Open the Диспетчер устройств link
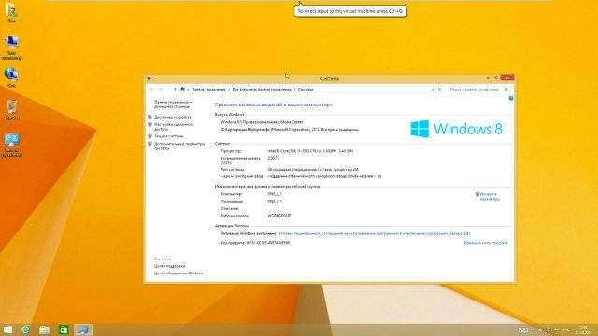Screen dimensions: 598x336 tap(172, 117)
